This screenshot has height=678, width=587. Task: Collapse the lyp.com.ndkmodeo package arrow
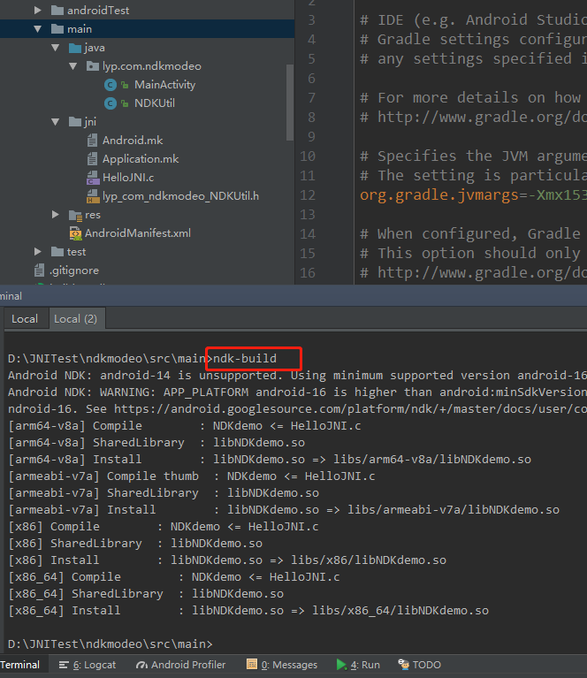(73, 66)
